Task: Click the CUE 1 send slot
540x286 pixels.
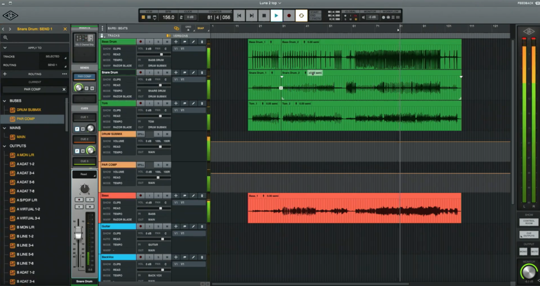Action: click(84, 117)
